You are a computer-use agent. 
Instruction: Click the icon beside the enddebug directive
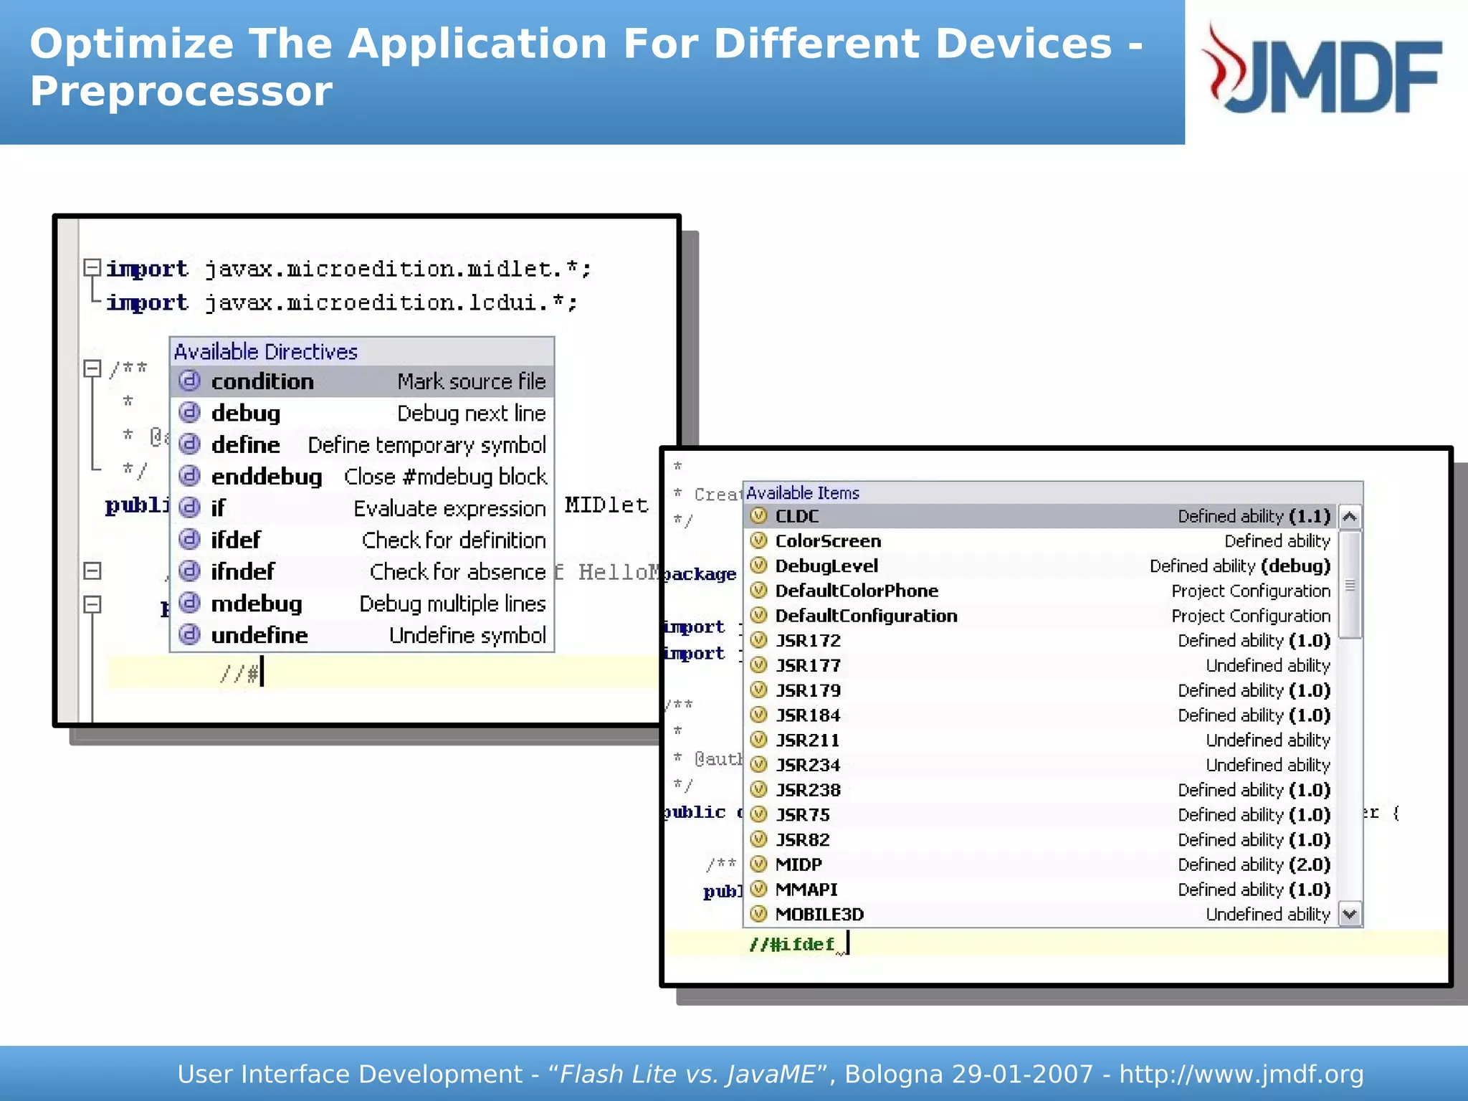[189, 475]
